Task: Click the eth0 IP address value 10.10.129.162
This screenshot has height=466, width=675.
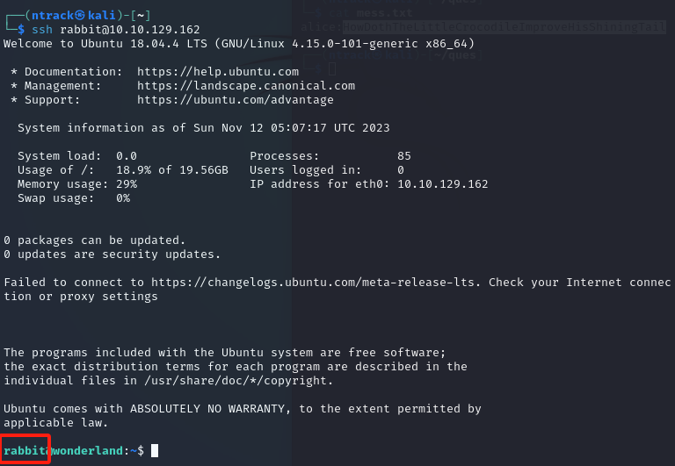Action: 442,184
